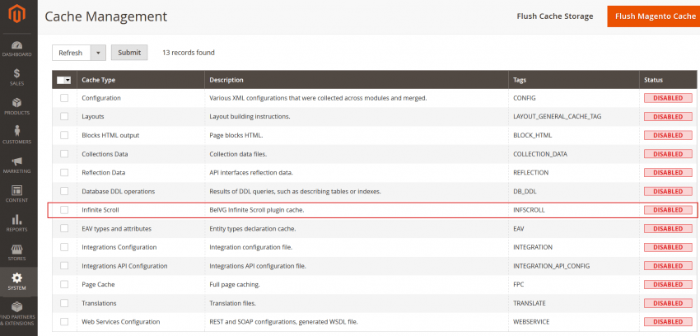700x336 pixels.
Task: Check the Infinite Scroll checkbox
Action: pyautogui.click(x=64, y=210)
